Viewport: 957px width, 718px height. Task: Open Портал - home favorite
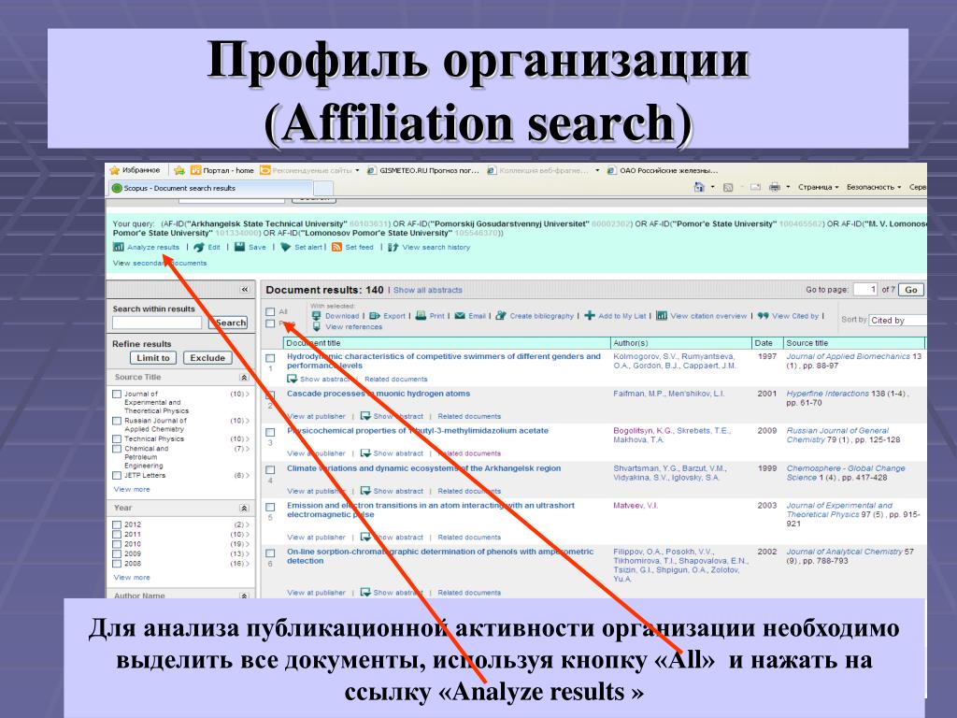click(222, 170)
